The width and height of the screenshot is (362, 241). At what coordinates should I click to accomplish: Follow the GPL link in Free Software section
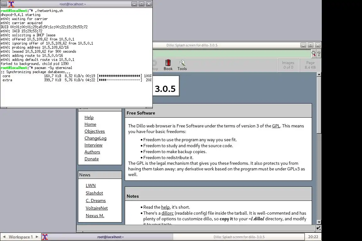click(x=276, y=126)
